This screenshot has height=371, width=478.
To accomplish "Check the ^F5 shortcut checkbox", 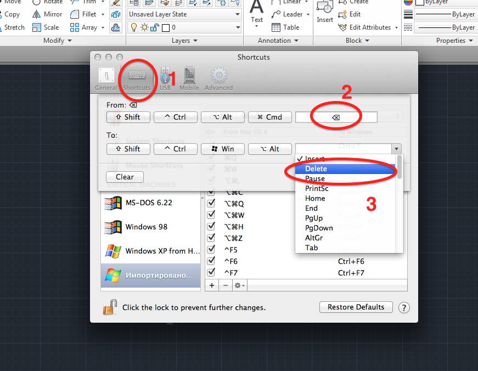I will coord(211,249).
